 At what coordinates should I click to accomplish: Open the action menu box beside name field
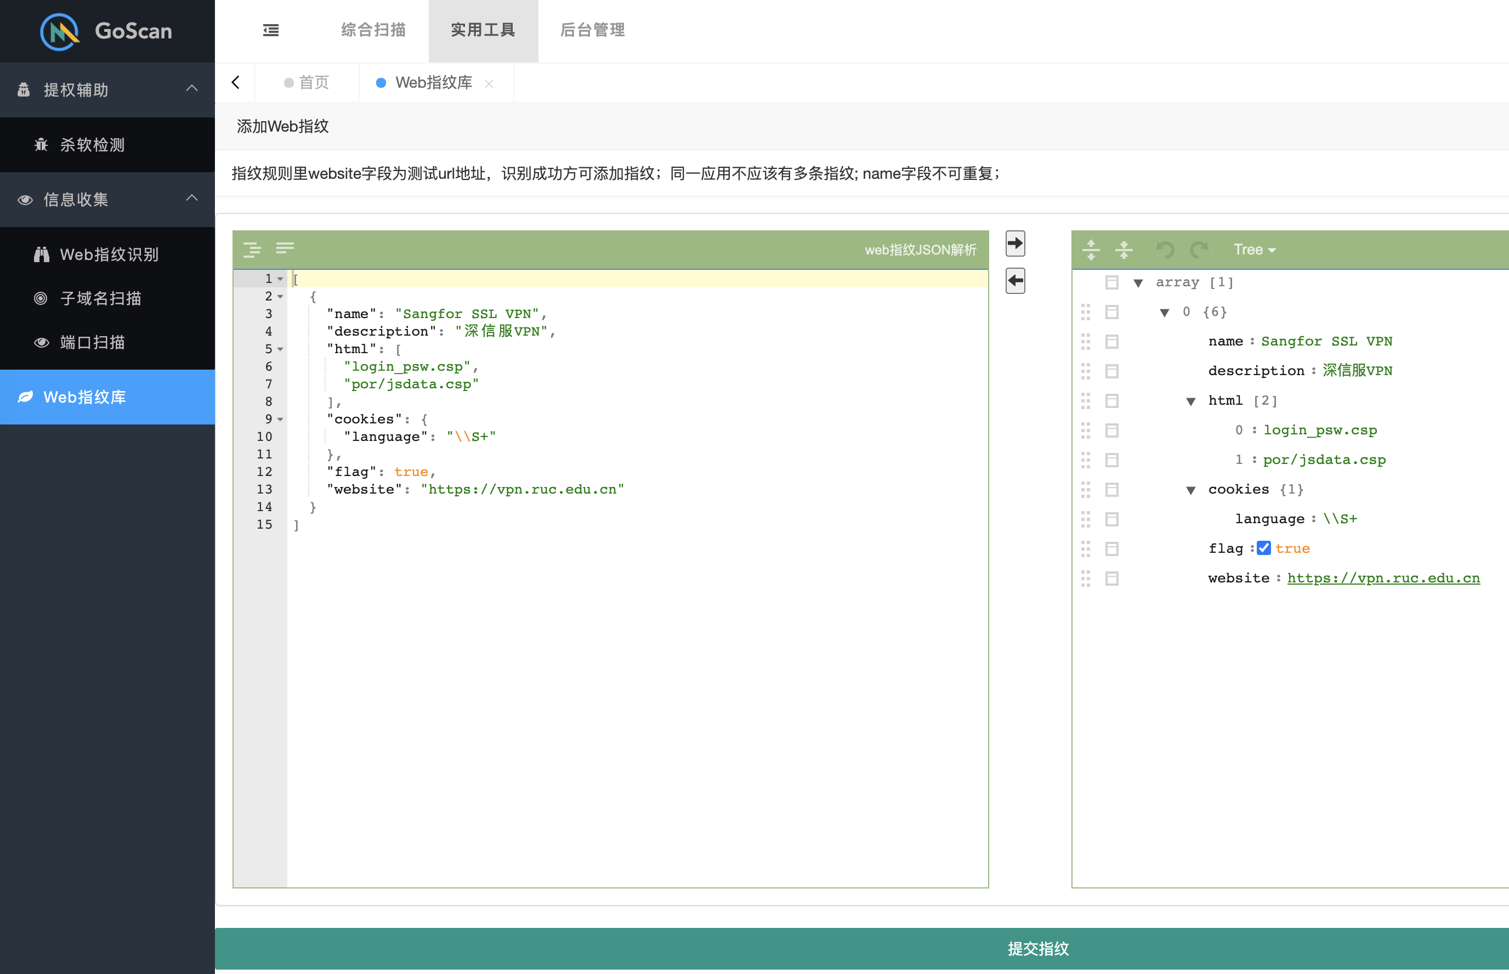[x=1111, y=342]
